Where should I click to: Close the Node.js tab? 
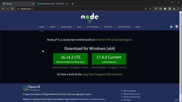[x=33, y=4]
